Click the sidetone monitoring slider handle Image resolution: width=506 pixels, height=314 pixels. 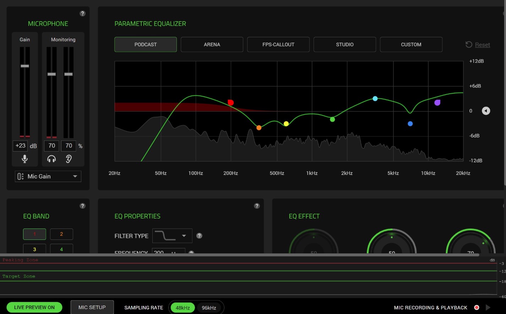pyautogui.click(x=69, y=74)
